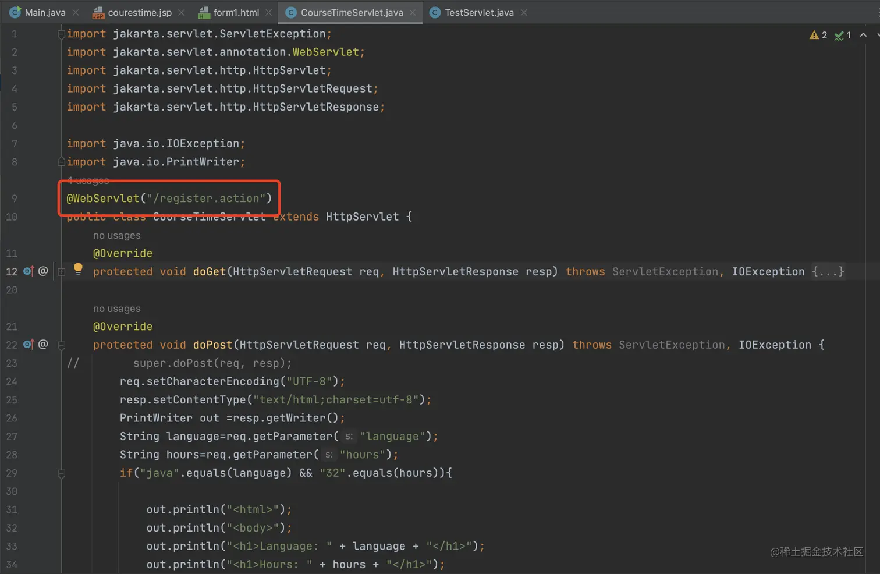Screen dimensions: 880x574
Task: Expand the folded doGet method on line 12
Action: (61, 271)
